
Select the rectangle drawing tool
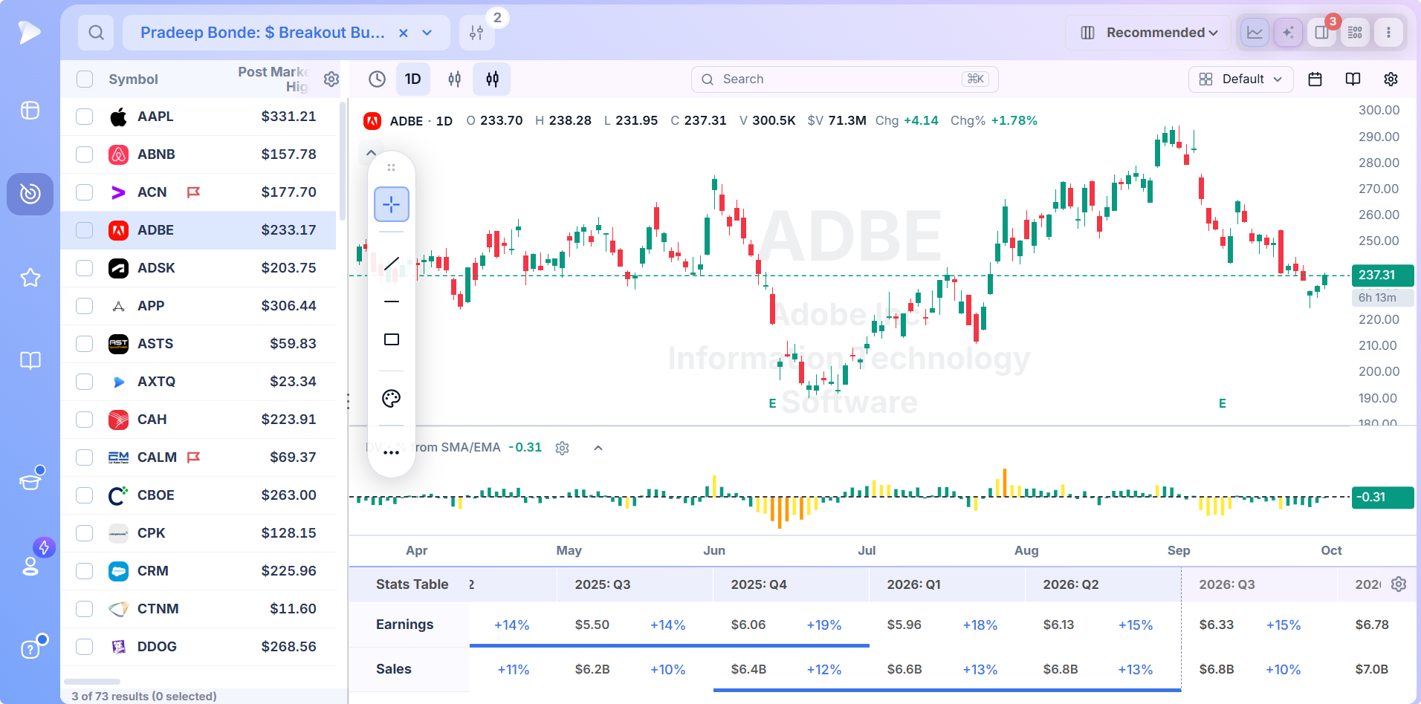pos(392,339)
